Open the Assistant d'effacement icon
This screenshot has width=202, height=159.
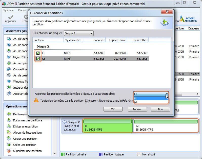[9, 93]
